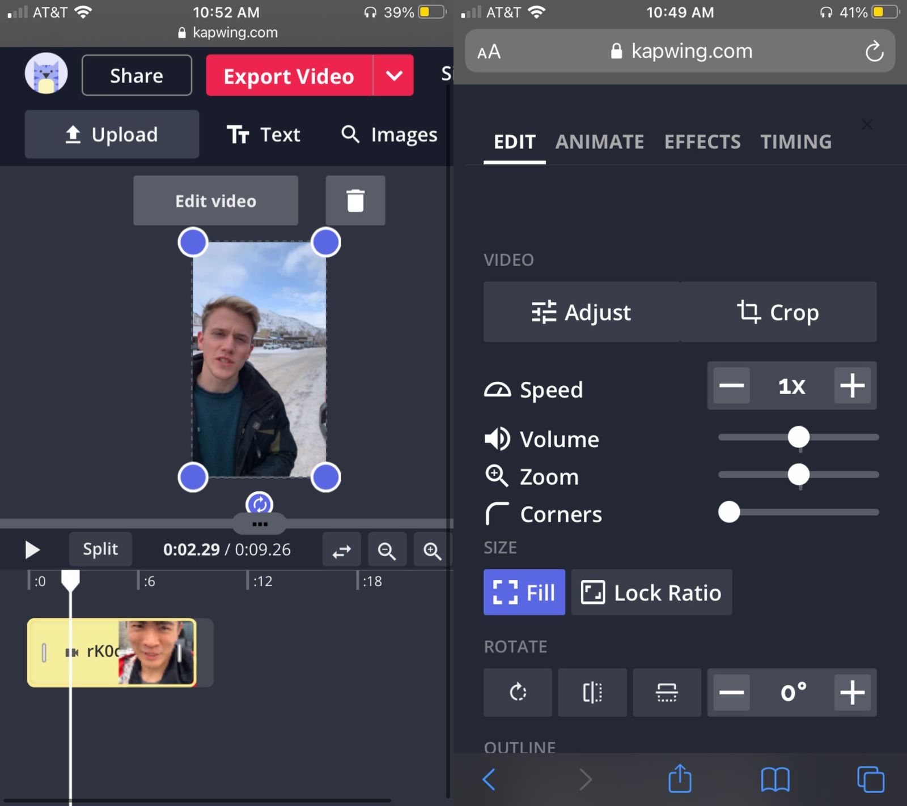This screenshot has height=806, width=907.
Task: Toggle Lock Ratio for video size
Action: click(651, 592)
